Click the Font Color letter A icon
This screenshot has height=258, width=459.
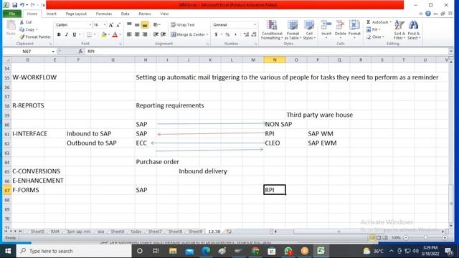pyautogui.click(x=115, y=34)
